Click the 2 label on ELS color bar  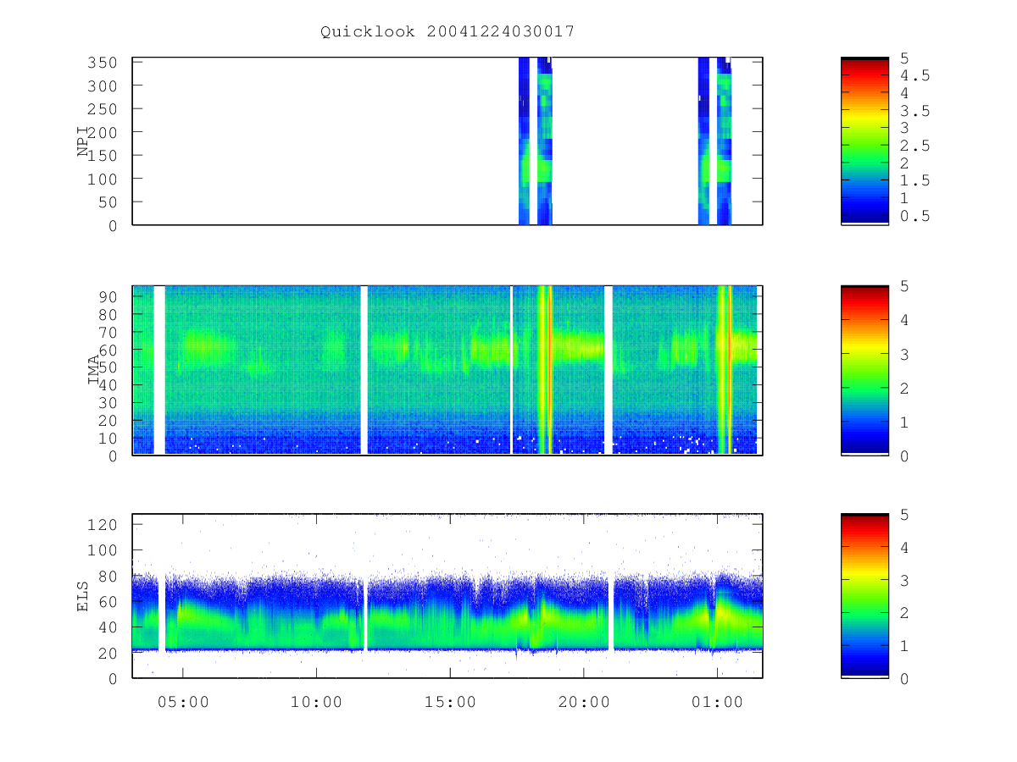pyautogui.click(x=904, y=612)
